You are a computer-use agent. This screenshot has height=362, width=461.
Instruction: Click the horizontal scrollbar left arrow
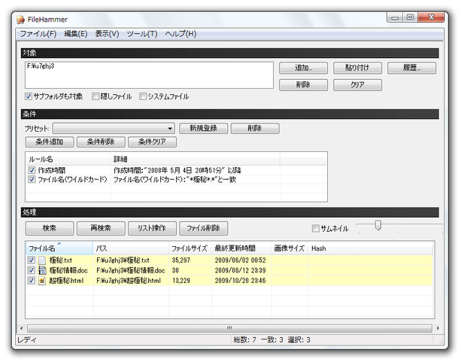[x=22, y=328]
